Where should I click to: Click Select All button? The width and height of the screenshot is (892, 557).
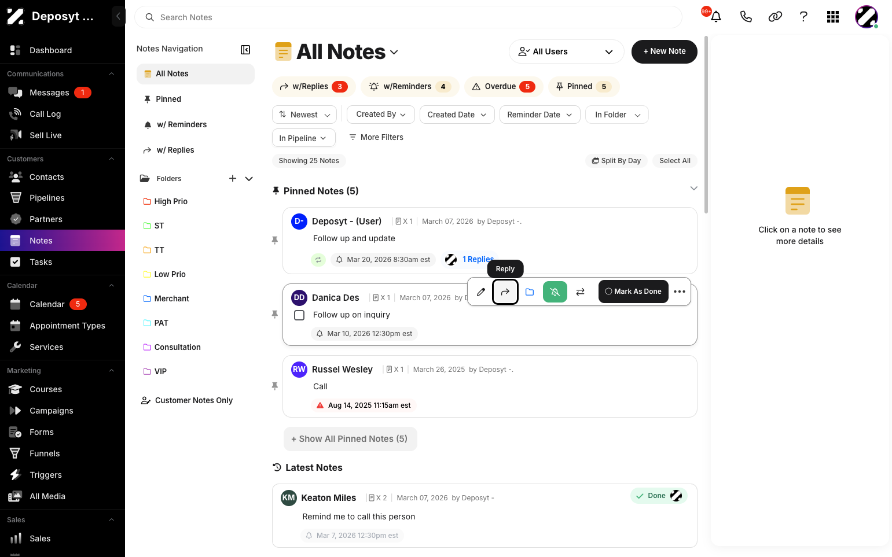pyautogui.click(x=675, y=161)
